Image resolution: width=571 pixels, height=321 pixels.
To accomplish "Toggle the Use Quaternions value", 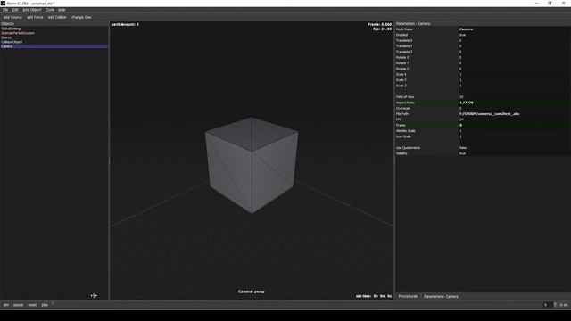I will [515, 148].
